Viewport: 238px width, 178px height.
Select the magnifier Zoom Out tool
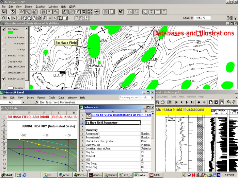[x=29, y=18]
